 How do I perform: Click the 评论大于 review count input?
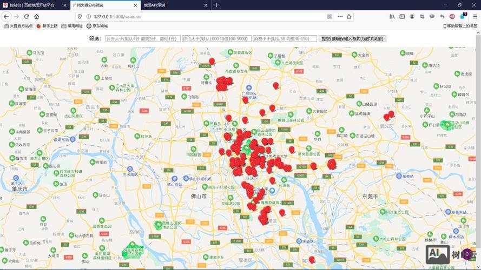coord(216,39)
